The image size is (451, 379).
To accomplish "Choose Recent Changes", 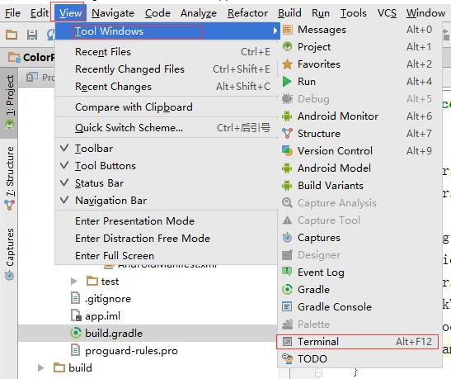I will (167, 87).
